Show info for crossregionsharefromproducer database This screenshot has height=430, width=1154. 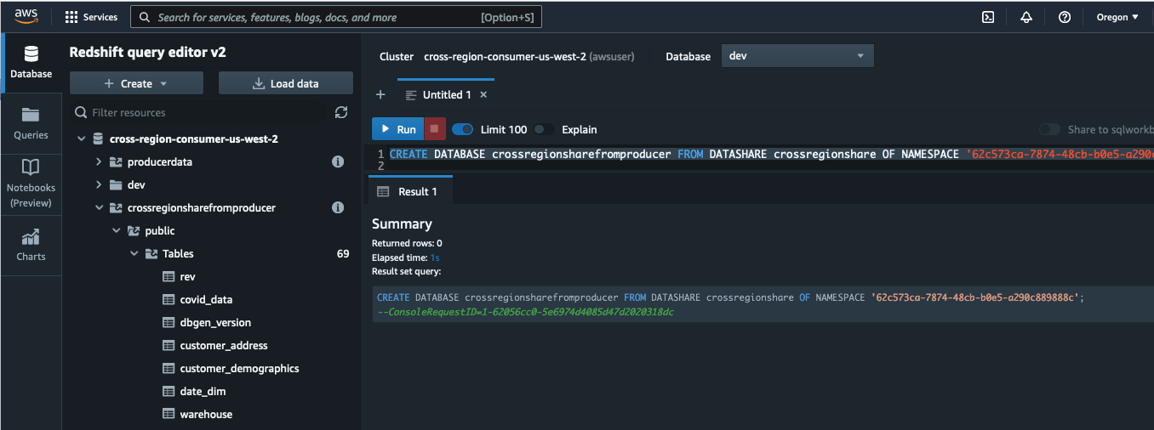338,207
